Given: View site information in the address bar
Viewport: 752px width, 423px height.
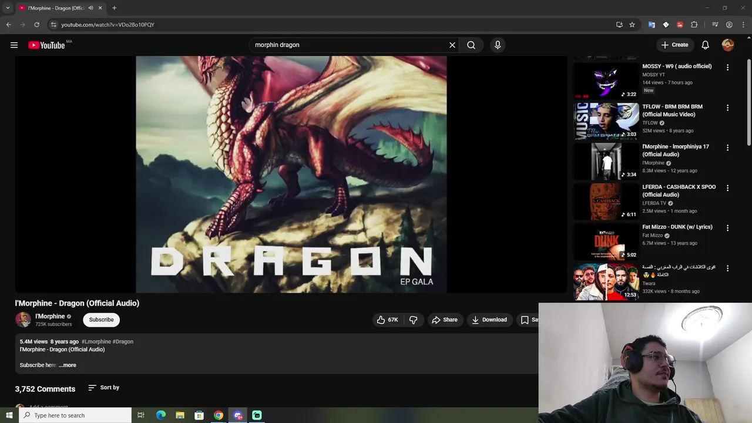Looking at the screenshot, I should [53, 25].
